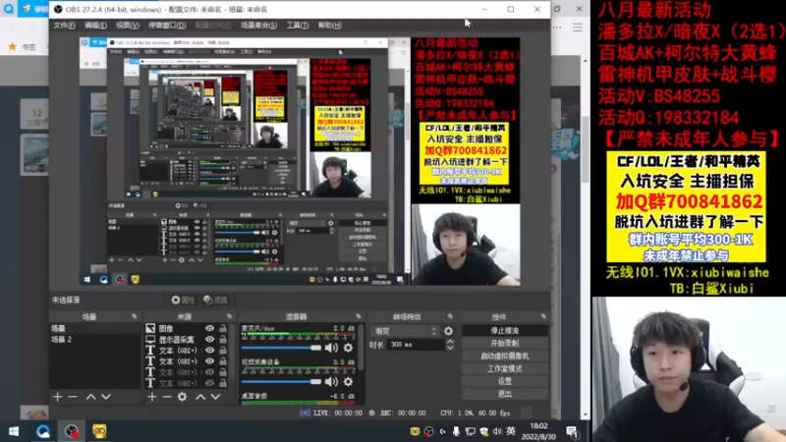Open the 属性 properties button above the docks
Image resolution: width=786 pixels, height=442 pixels.
(x=183, y=300)
